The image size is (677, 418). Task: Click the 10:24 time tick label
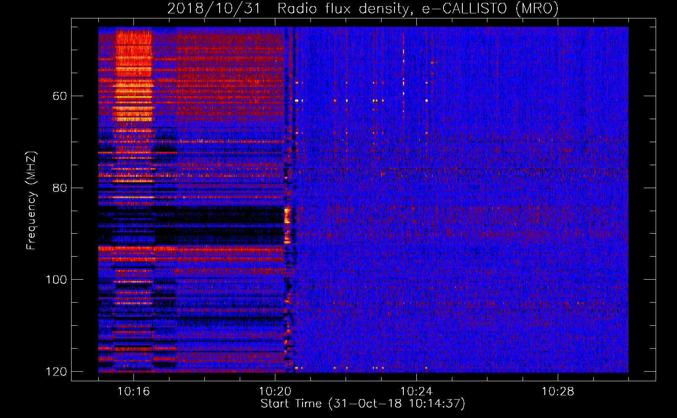tap(416, 391)
